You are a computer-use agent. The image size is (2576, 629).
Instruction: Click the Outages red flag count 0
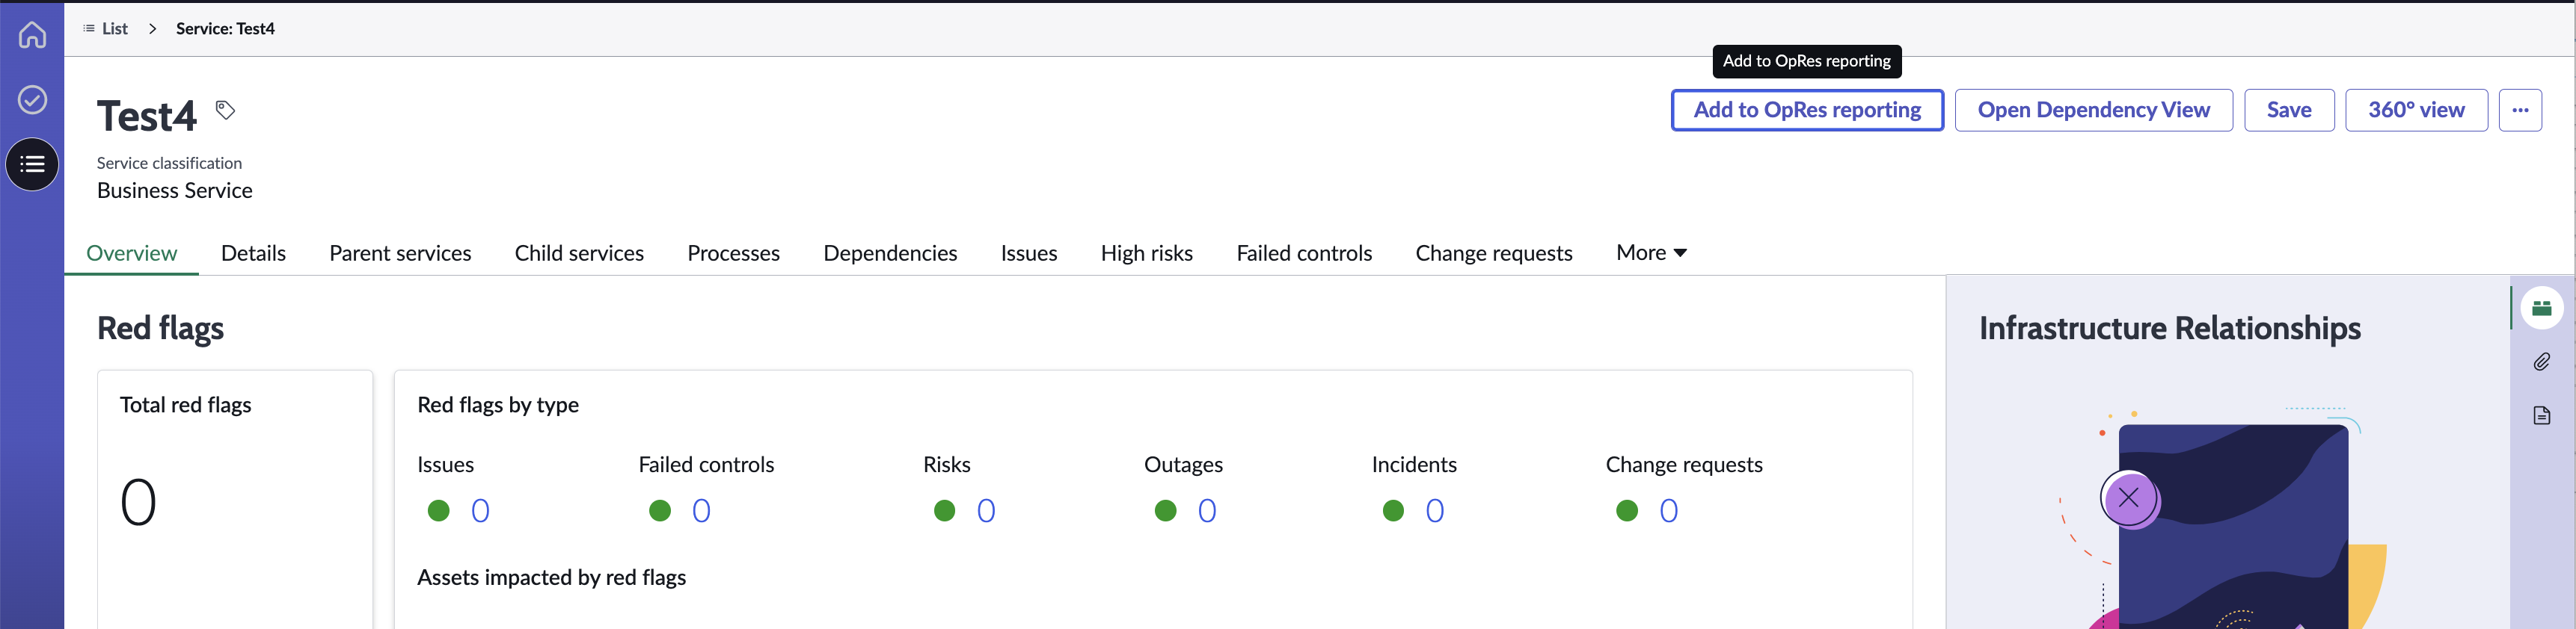tap(1207, 511)
